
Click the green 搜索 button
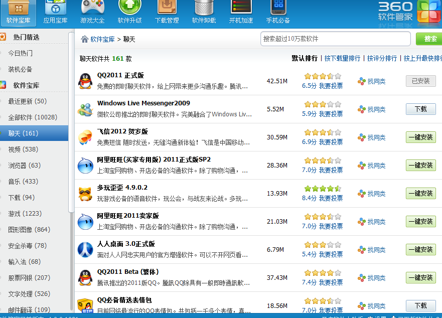point(429,39)
